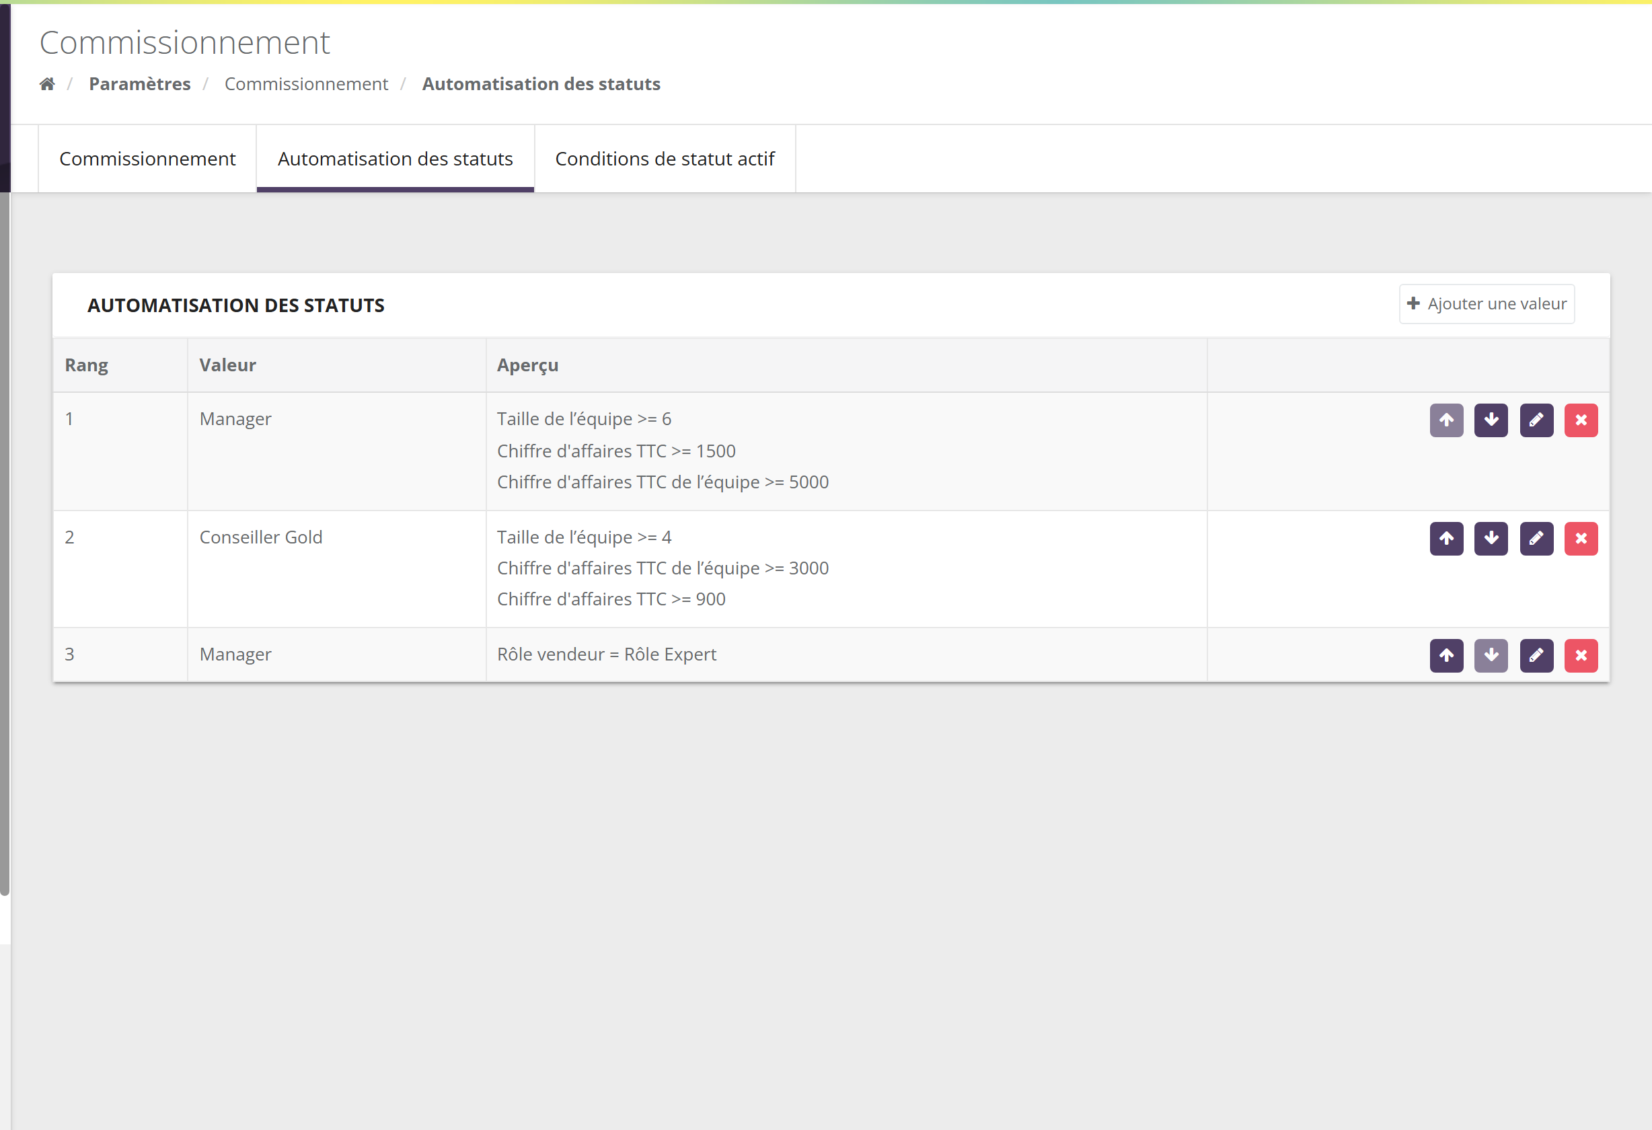Go to Commissionnement breadcrumb link

(306, 84)
